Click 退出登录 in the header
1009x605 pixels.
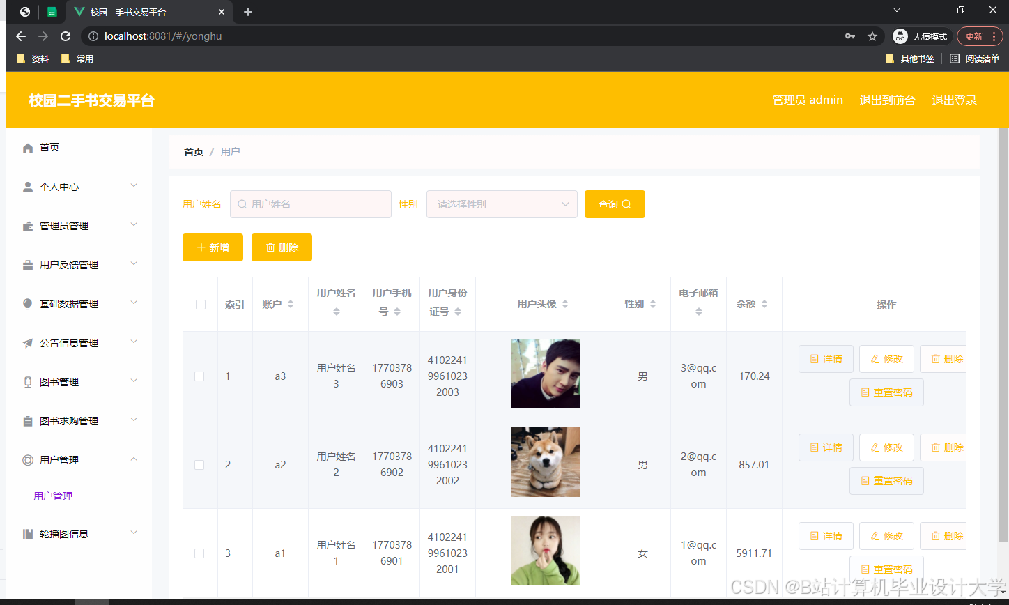point(955,100)
